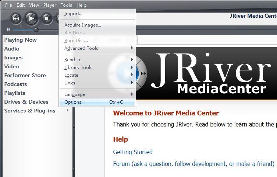Screen dimensions: 277x177
Task: Click the Previous track button
Action: click(16, 18)
